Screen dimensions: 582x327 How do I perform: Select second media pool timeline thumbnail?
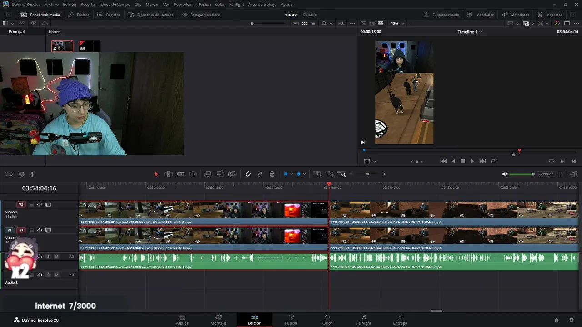click(x=90, y=46)
